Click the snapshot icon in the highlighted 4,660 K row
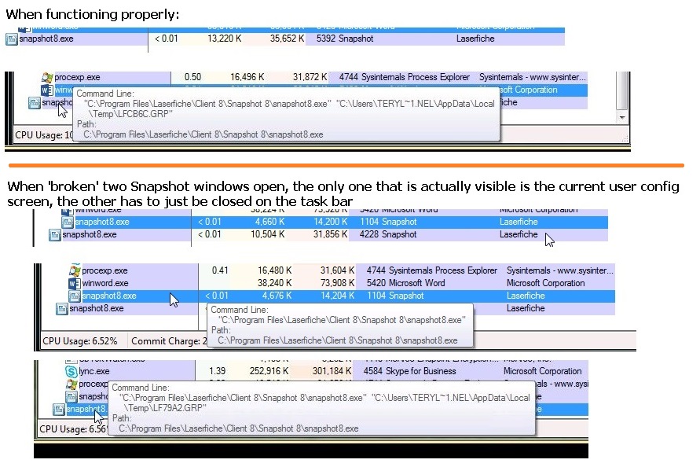The width and height of the screenshot is (700, 467). pyautogui.click(x=68, y=222)
